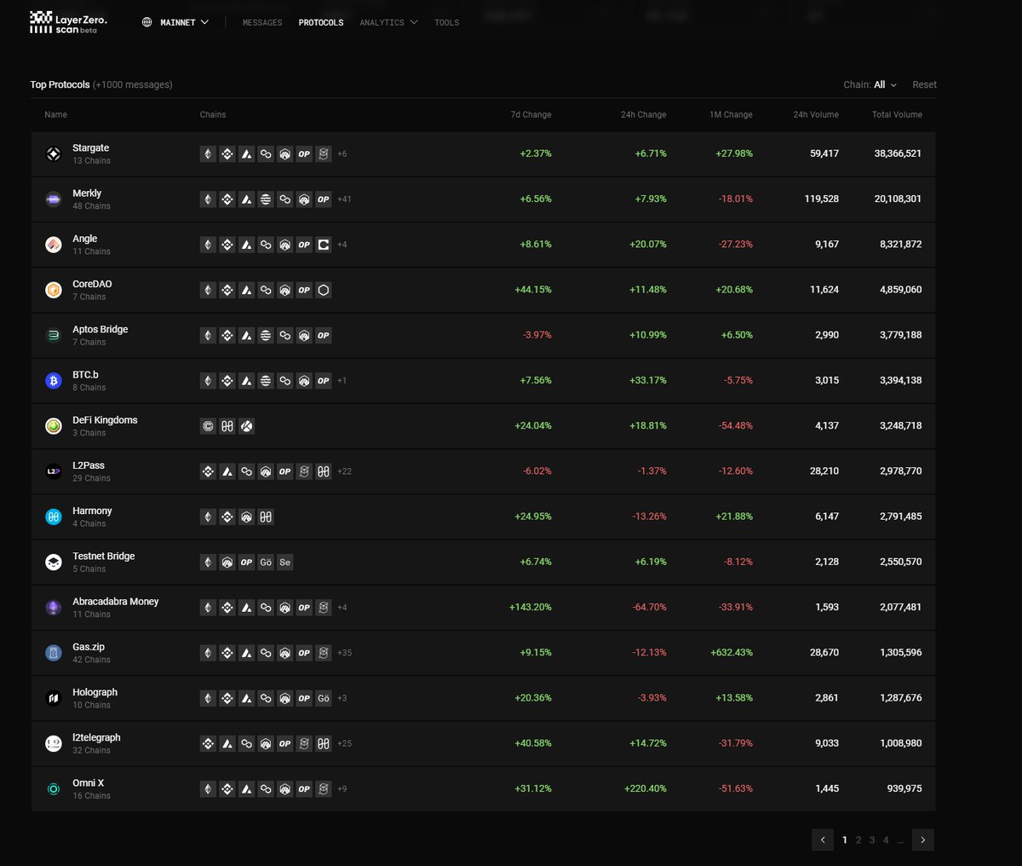Click Abracadabra Money 7d change +143.20%
Screen dimensions: 1022x866
531,608
